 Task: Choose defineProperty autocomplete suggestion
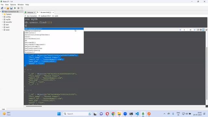click(54, 50)
